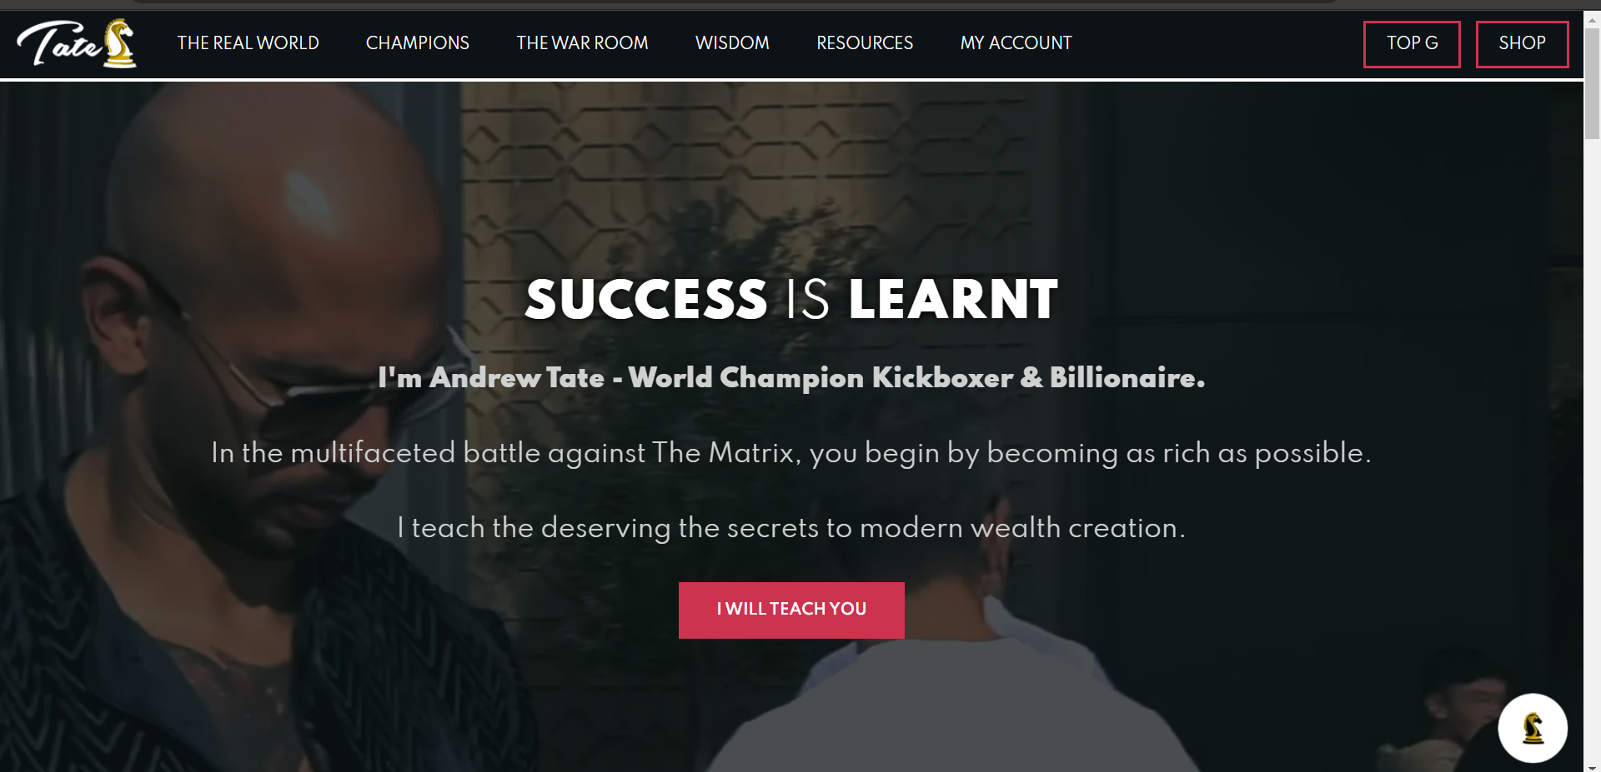Click the modern wealth creation sentence
The height and width of the screenshot is (772, 1601).
tap(791, 528)
